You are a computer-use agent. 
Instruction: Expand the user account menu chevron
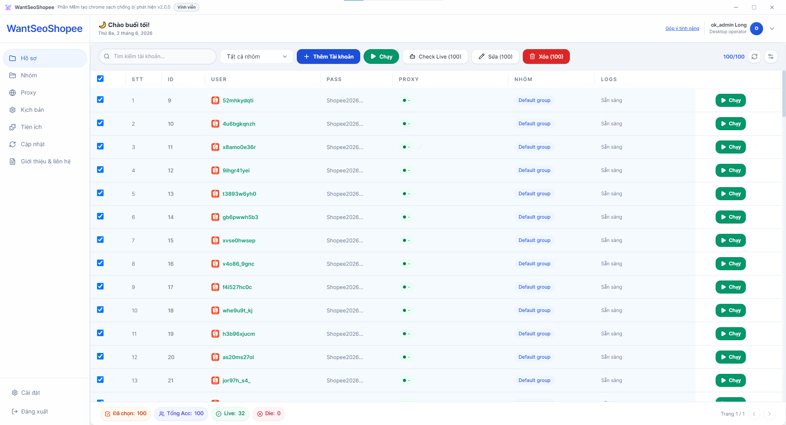(772, 29)
